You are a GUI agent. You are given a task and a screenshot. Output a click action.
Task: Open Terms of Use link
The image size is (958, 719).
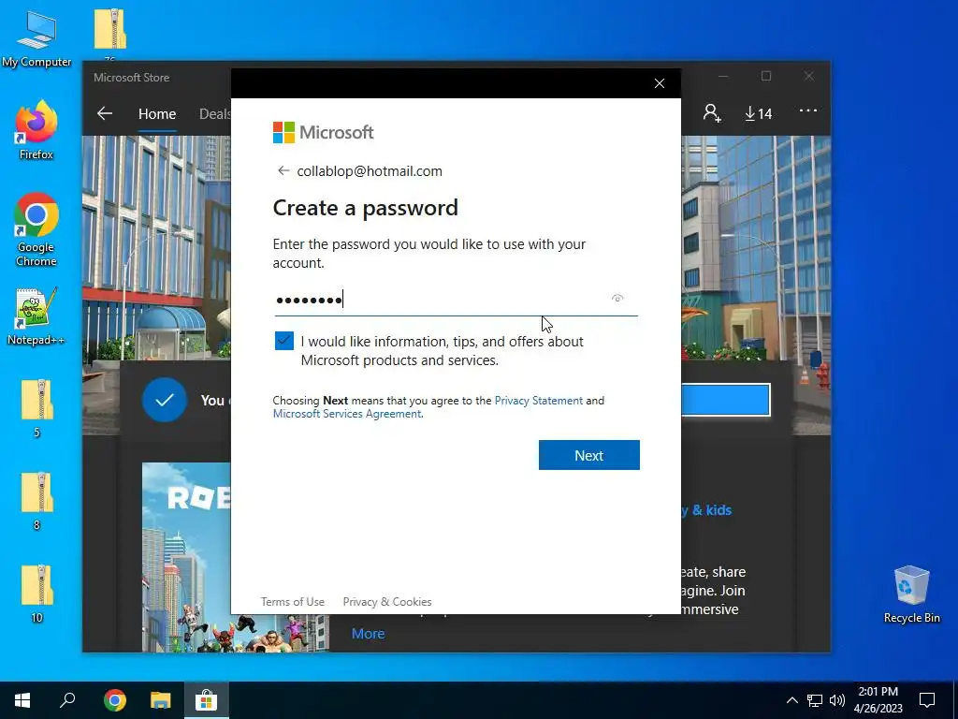point(293,602)
